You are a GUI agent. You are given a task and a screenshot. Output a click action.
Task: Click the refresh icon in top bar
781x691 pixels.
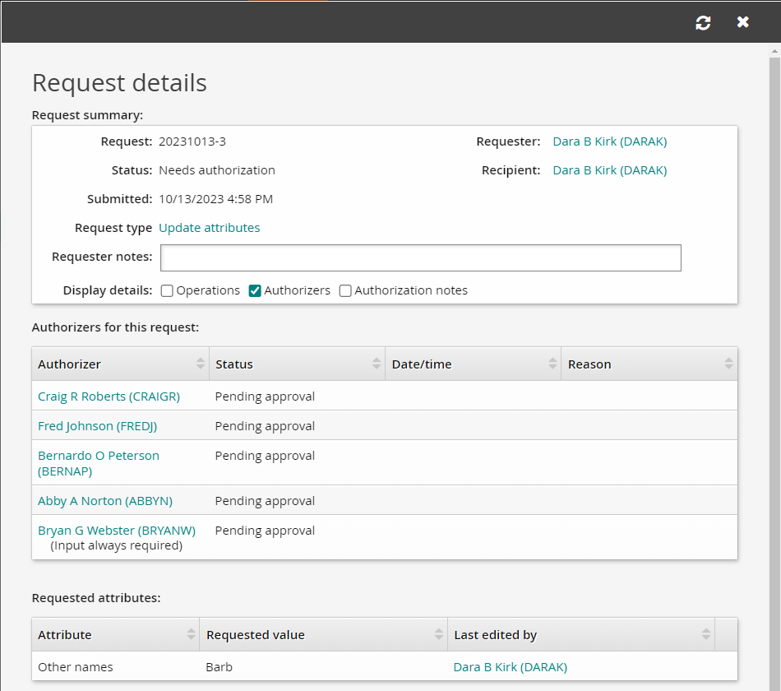[x=703, y=22]
